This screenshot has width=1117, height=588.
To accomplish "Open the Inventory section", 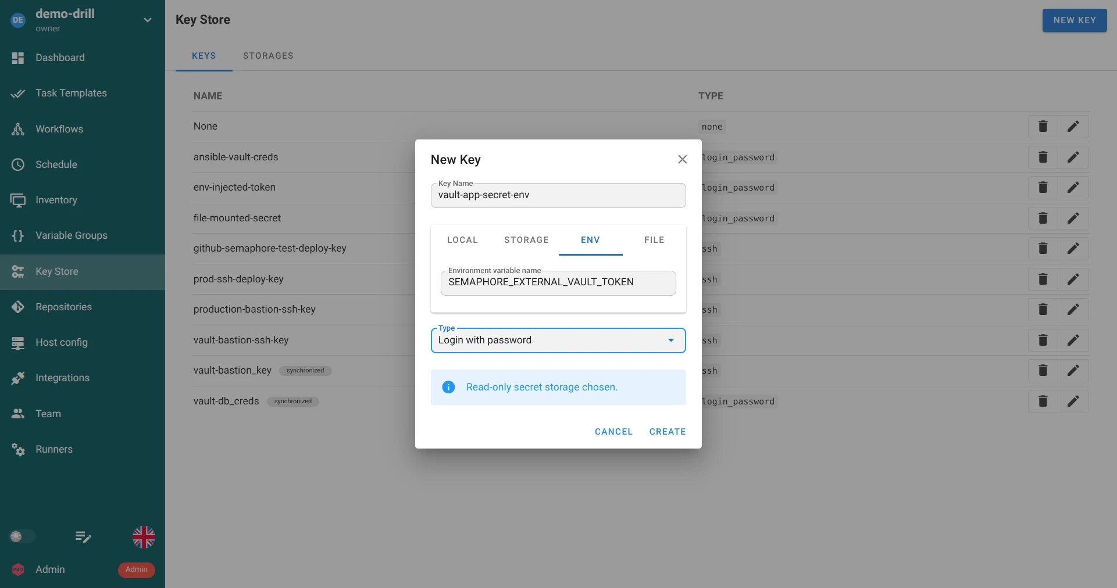I will point(83,200).
